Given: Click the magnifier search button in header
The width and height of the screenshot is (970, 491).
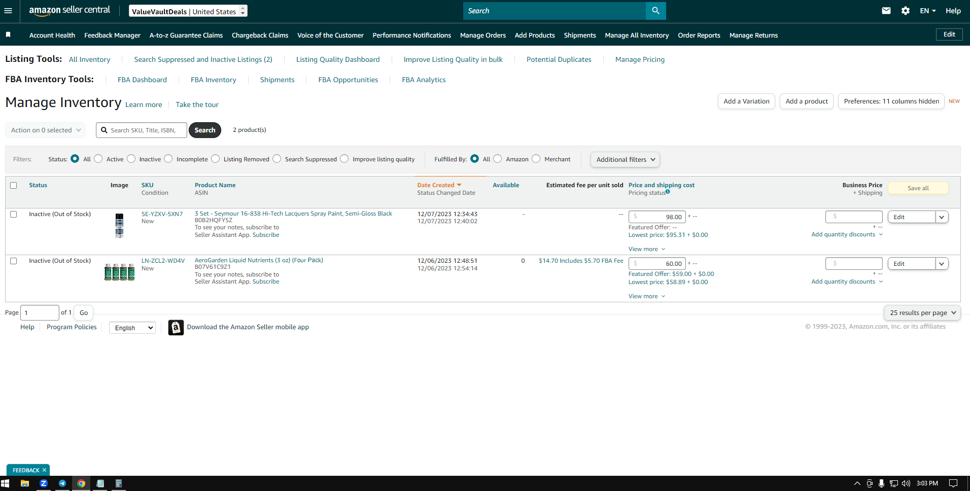Looking at the screenshot, I should [x=655, y=11].
